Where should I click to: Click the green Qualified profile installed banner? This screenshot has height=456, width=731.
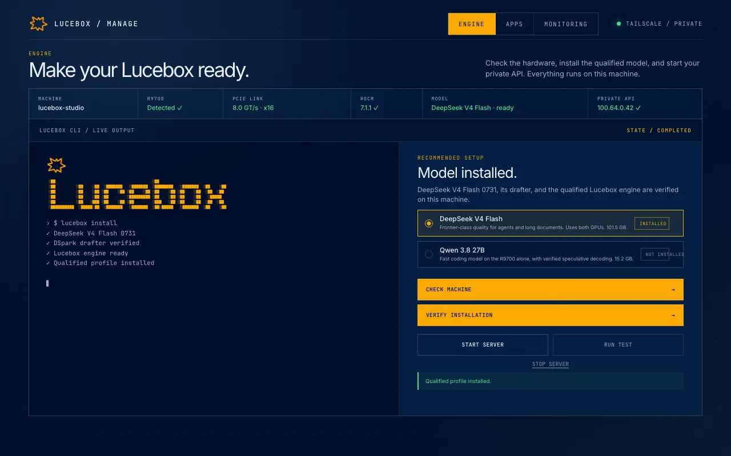pos(551,381)
